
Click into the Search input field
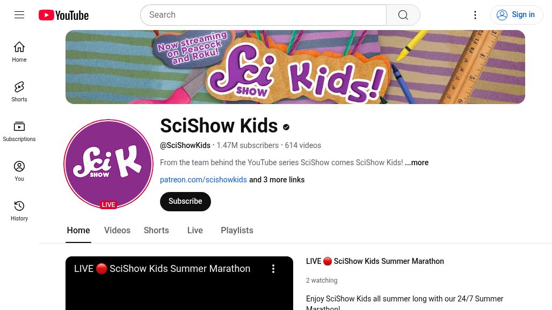point(263,15)
